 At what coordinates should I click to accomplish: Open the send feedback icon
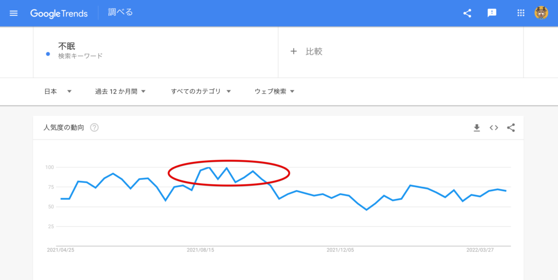click(492, 13)
